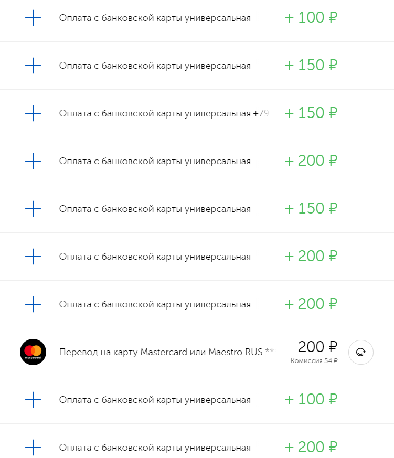
Task: Click the +100 ₽ amount in the topmost entry
Action: [311, 18]
